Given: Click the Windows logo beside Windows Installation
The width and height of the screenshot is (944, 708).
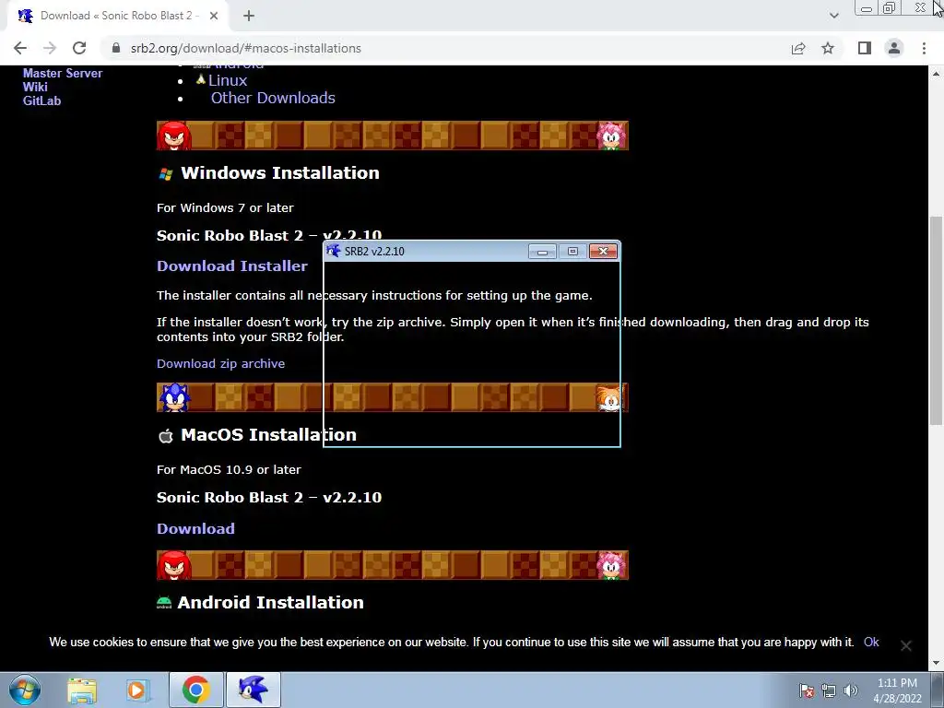Looking at the screenshot, I should point(166,174).
